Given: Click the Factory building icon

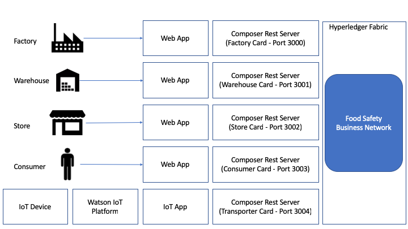Looking at the screenshot, I should click(x=67, y=38).
